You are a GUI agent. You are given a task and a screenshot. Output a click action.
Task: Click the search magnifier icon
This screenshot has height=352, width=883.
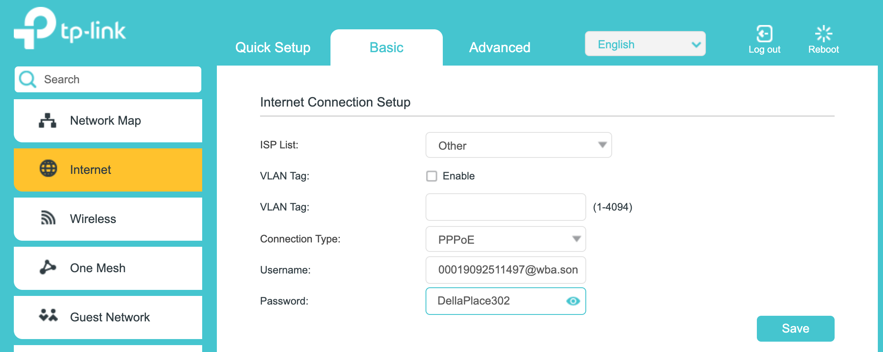click(28, 79)
